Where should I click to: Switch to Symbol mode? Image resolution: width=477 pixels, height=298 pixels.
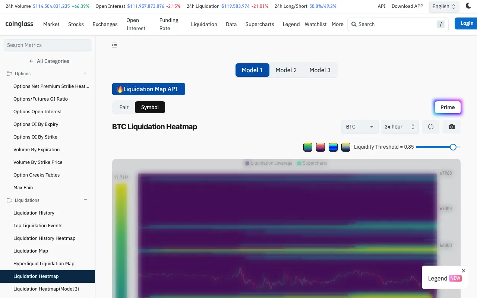(150, 107)
